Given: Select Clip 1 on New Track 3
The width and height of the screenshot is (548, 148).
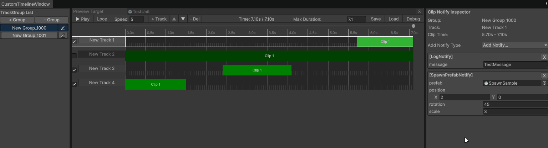Looking at the screenshot, I should click(257, 70).
